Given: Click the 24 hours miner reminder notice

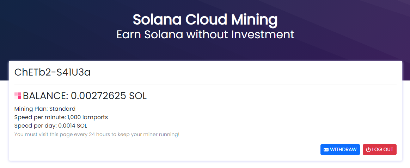Looking at the screenshot, I should click(x=97, y=135).
